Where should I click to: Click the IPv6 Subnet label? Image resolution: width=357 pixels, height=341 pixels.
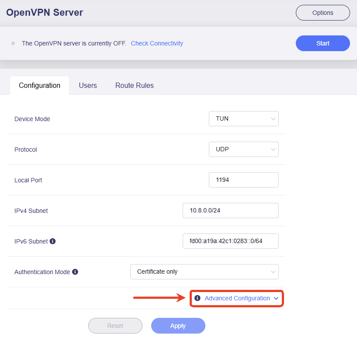point(31,241)
